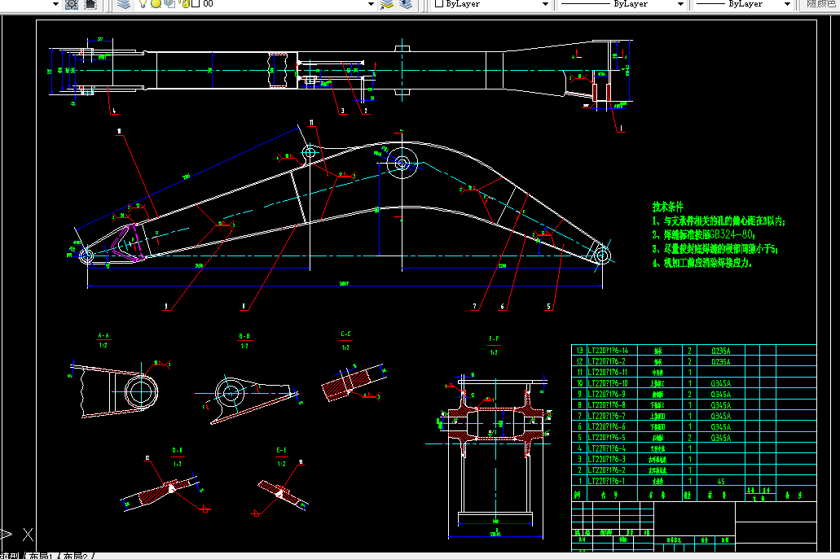Viewport: 840px width, 559px height.
Task: Open the Layer Properties Manager icon
Action: coord(125,4)
